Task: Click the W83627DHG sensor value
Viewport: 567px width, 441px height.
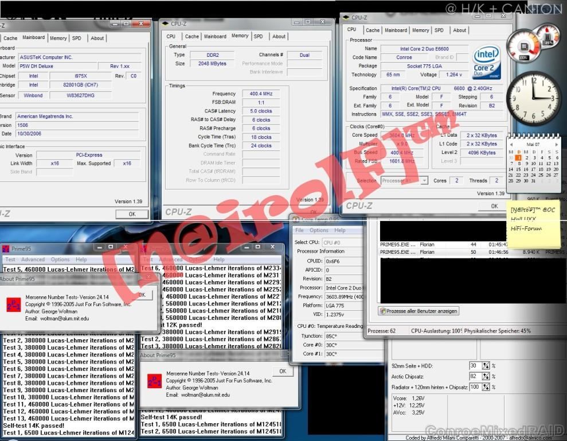Action: pos(80,95)
